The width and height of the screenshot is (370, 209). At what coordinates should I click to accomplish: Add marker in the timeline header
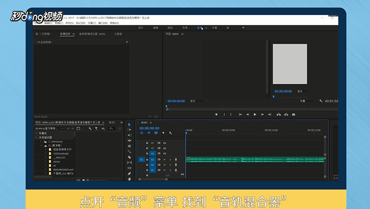[163, 133]
